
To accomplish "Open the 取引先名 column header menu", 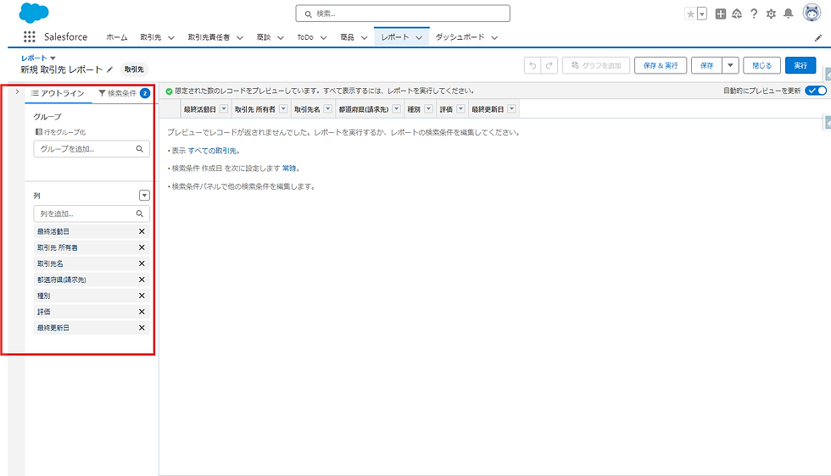I will [x=328, y=109].
